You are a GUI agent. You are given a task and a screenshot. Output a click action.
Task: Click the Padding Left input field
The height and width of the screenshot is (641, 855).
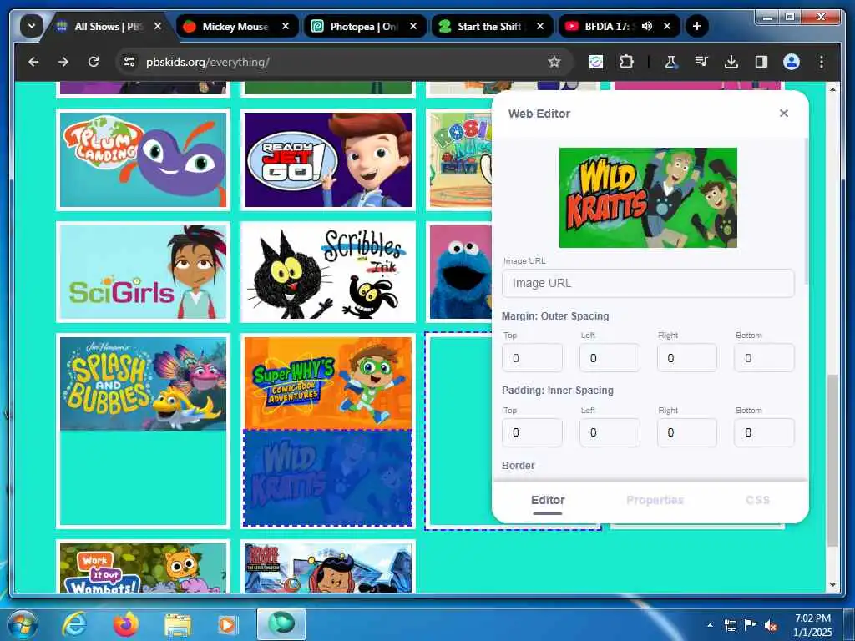click(610, 433)
